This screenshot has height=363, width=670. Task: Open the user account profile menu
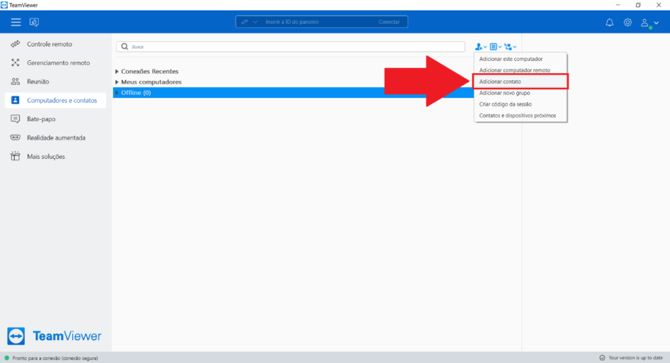click(649, 23)
